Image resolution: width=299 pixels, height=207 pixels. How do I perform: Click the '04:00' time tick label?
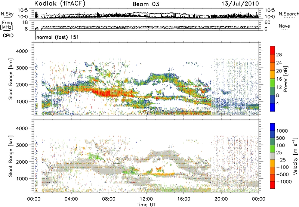71,199
